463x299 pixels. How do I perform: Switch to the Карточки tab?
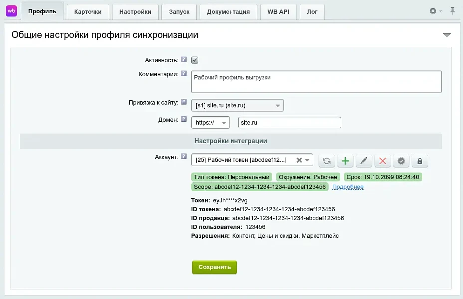pyautogui.click(x=88, y=12)
